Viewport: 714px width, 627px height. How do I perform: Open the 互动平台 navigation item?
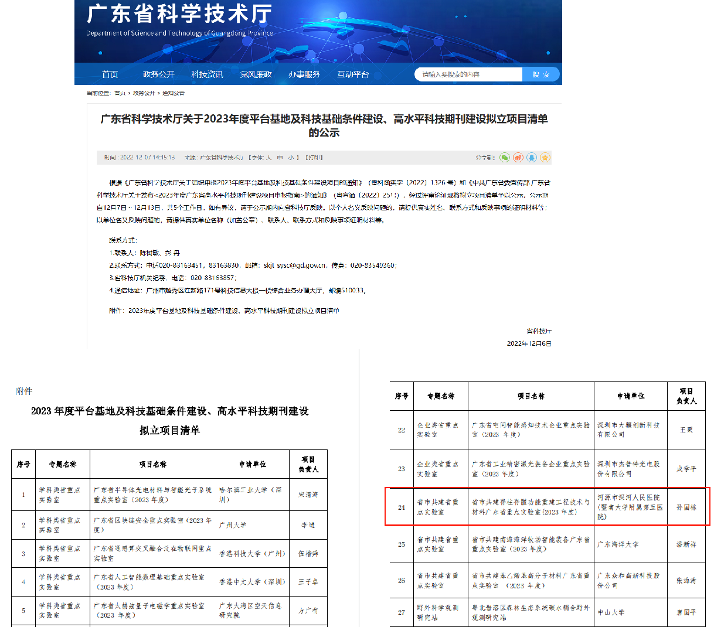click(353, 74)
